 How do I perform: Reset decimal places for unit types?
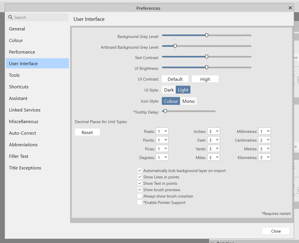click(87, 132)
